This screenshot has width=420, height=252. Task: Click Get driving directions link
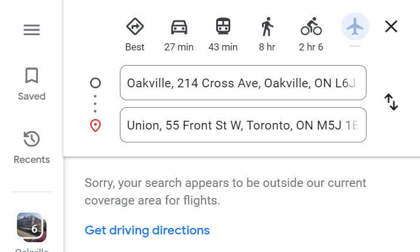point(147,230)
